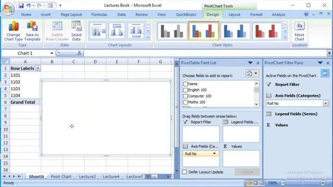This screenshot has width=333, height=187.
Task: Go to first sheet navigation arrow
Action: click(x=4, y=177)
